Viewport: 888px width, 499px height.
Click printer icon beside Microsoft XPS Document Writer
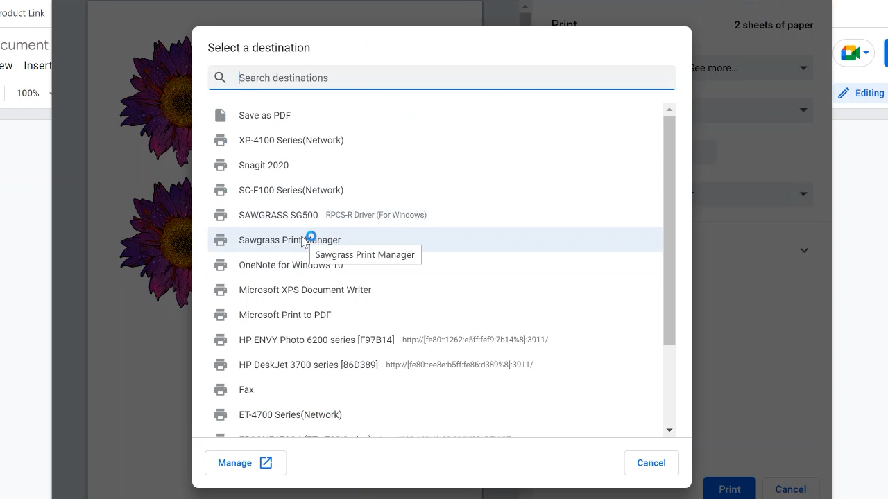coord(220,290)
